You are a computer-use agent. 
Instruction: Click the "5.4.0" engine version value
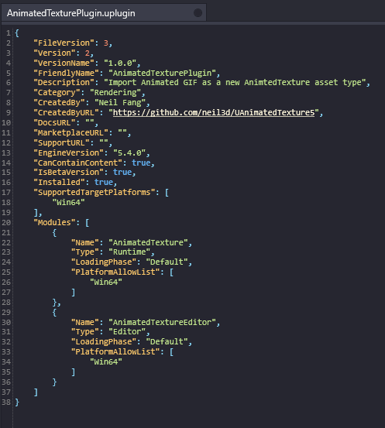click(x=129, y=153)
